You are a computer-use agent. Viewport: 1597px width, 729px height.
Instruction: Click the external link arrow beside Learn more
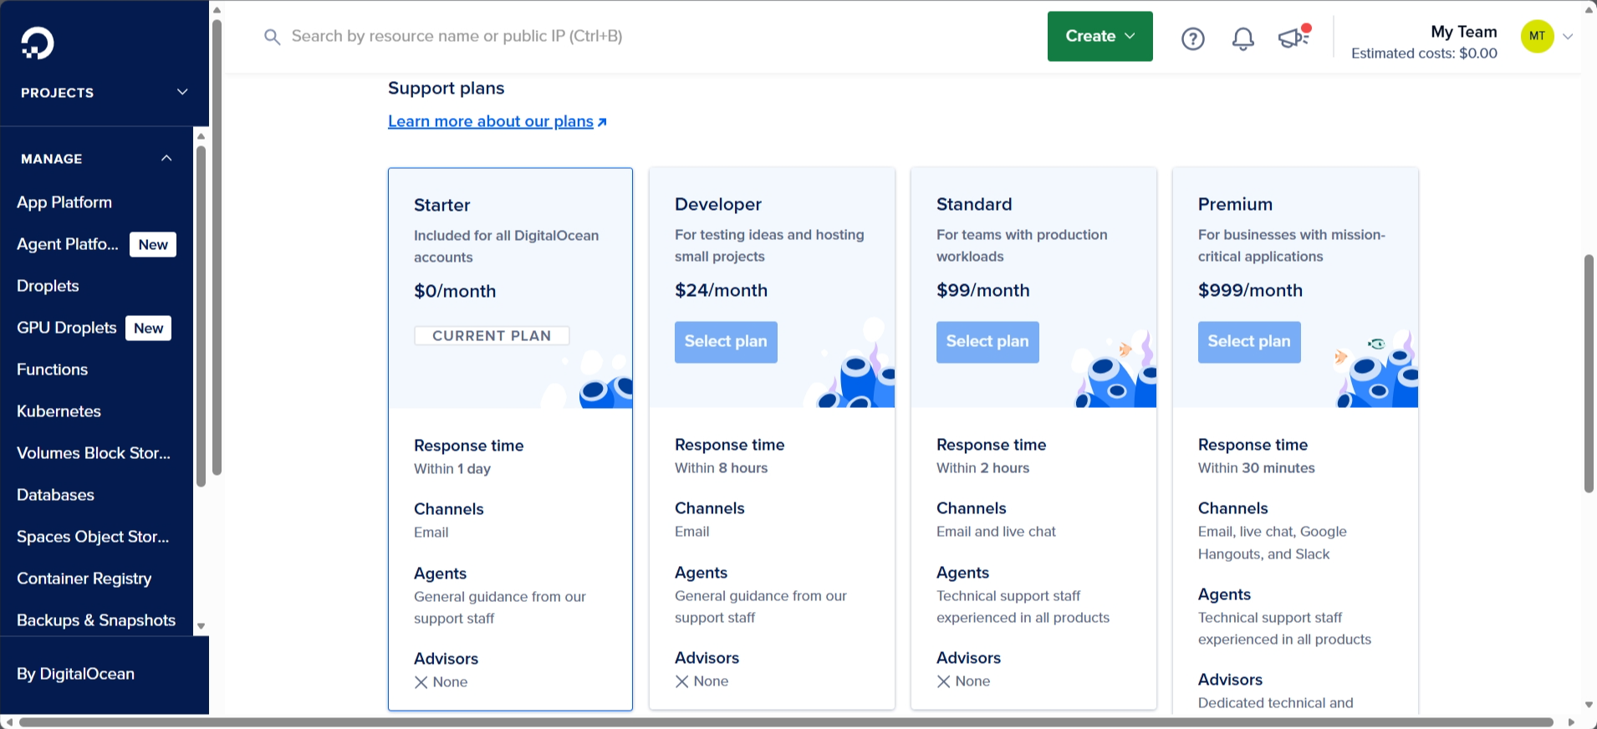click(x=602, y=122)
